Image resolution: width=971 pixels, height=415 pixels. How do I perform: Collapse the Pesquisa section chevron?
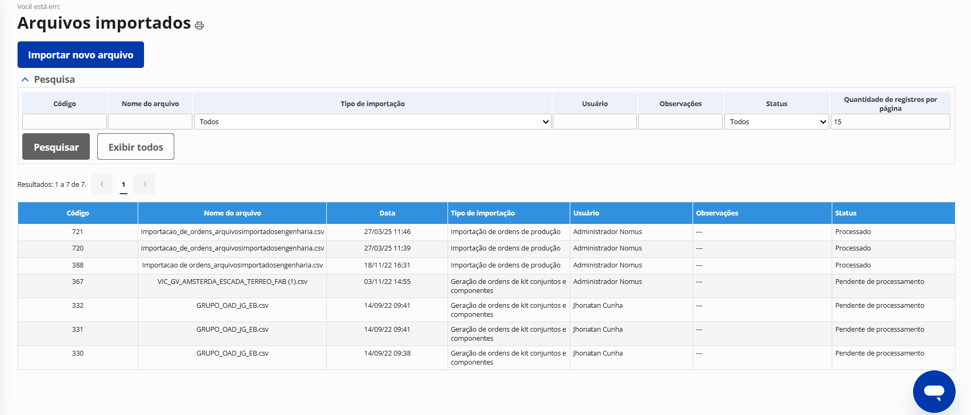(x=25, y=80)
